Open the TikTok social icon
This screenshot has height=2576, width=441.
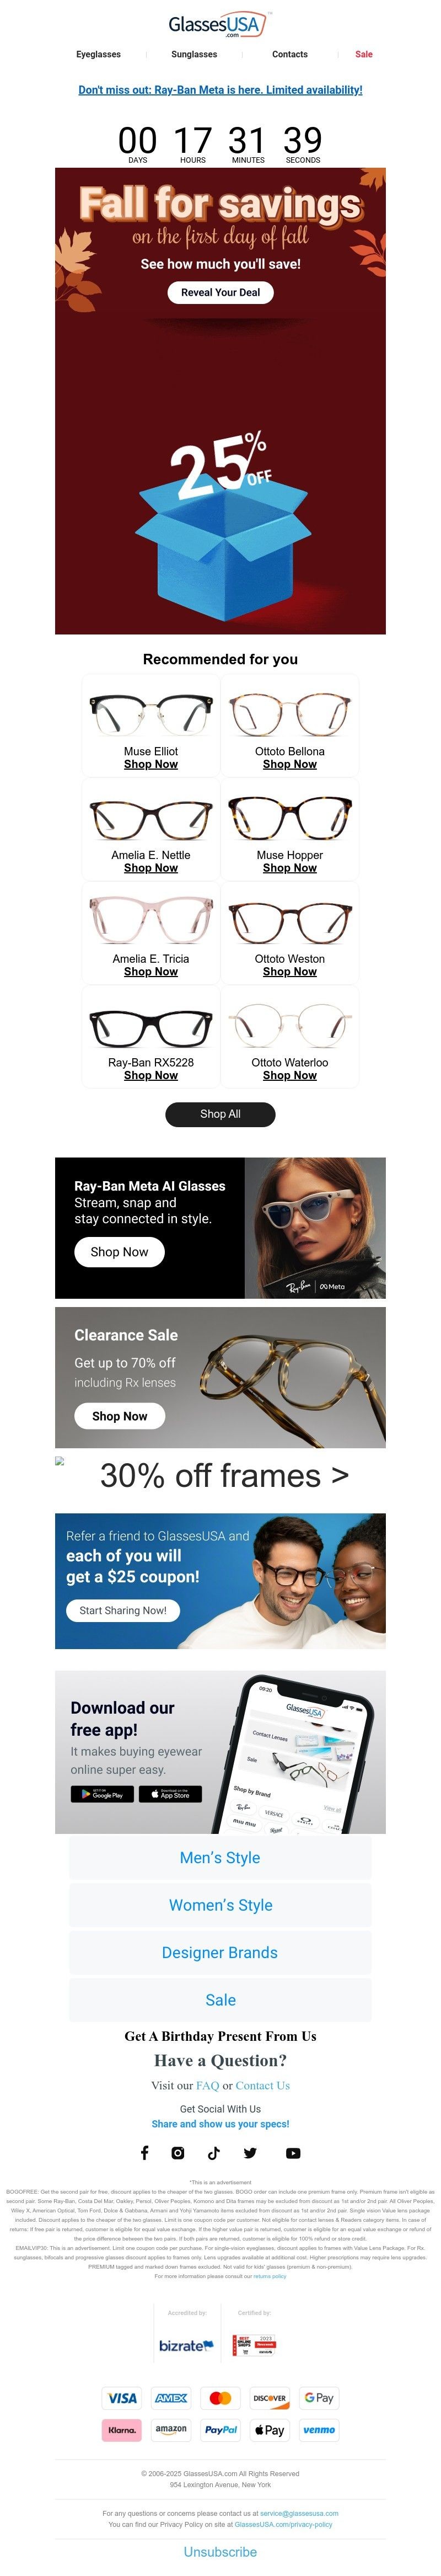(x=214, y=2152)
